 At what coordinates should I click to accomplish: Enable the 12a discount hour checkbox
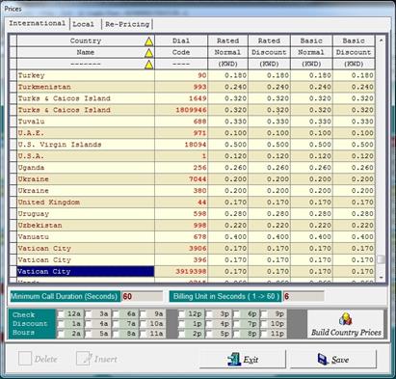[x=61, y=313]
